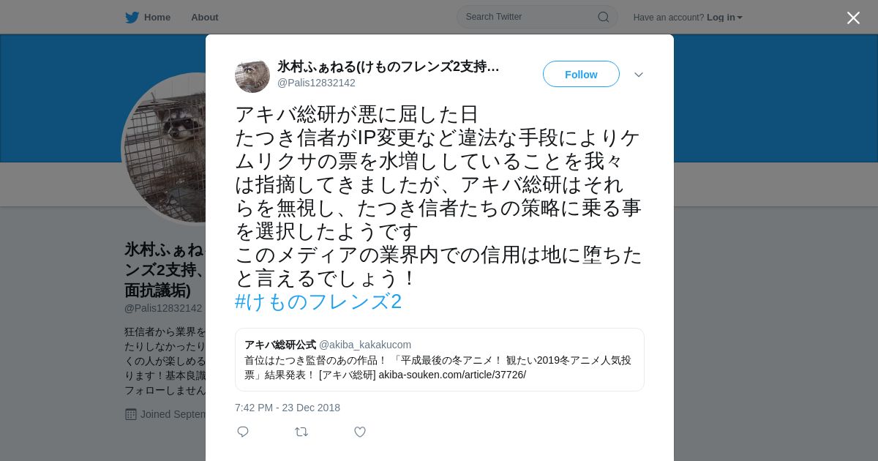Open the About menu item
The height and width of the screenshot is (461, 878).
[x=205, y=17]
